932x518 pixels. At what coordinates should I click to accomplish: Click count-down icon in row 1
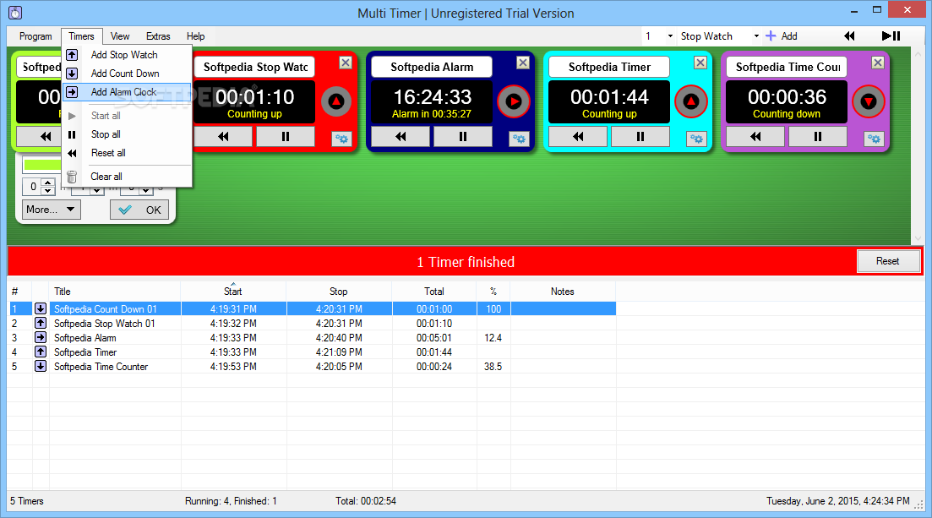pos(41,308)
